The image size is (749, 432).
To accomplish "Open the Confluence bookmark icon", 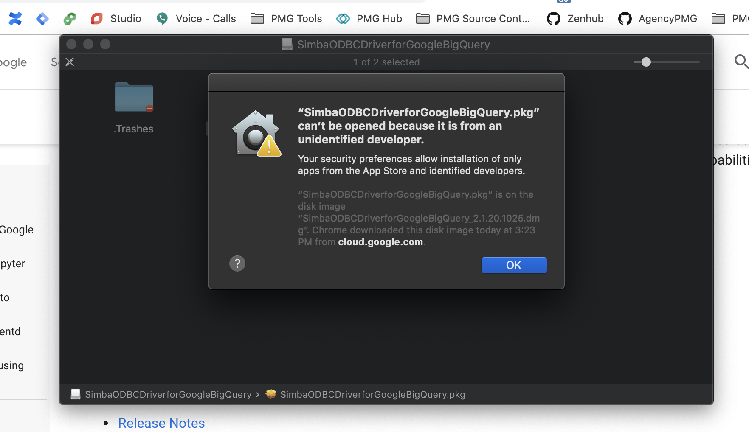I will 15,19.
